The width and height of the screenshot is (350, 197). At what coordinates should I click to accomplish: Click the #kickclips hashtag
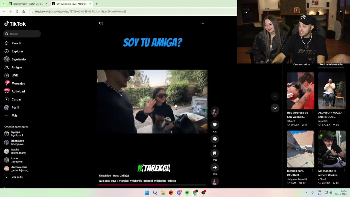pyautogui.click(x=160, y=181)
